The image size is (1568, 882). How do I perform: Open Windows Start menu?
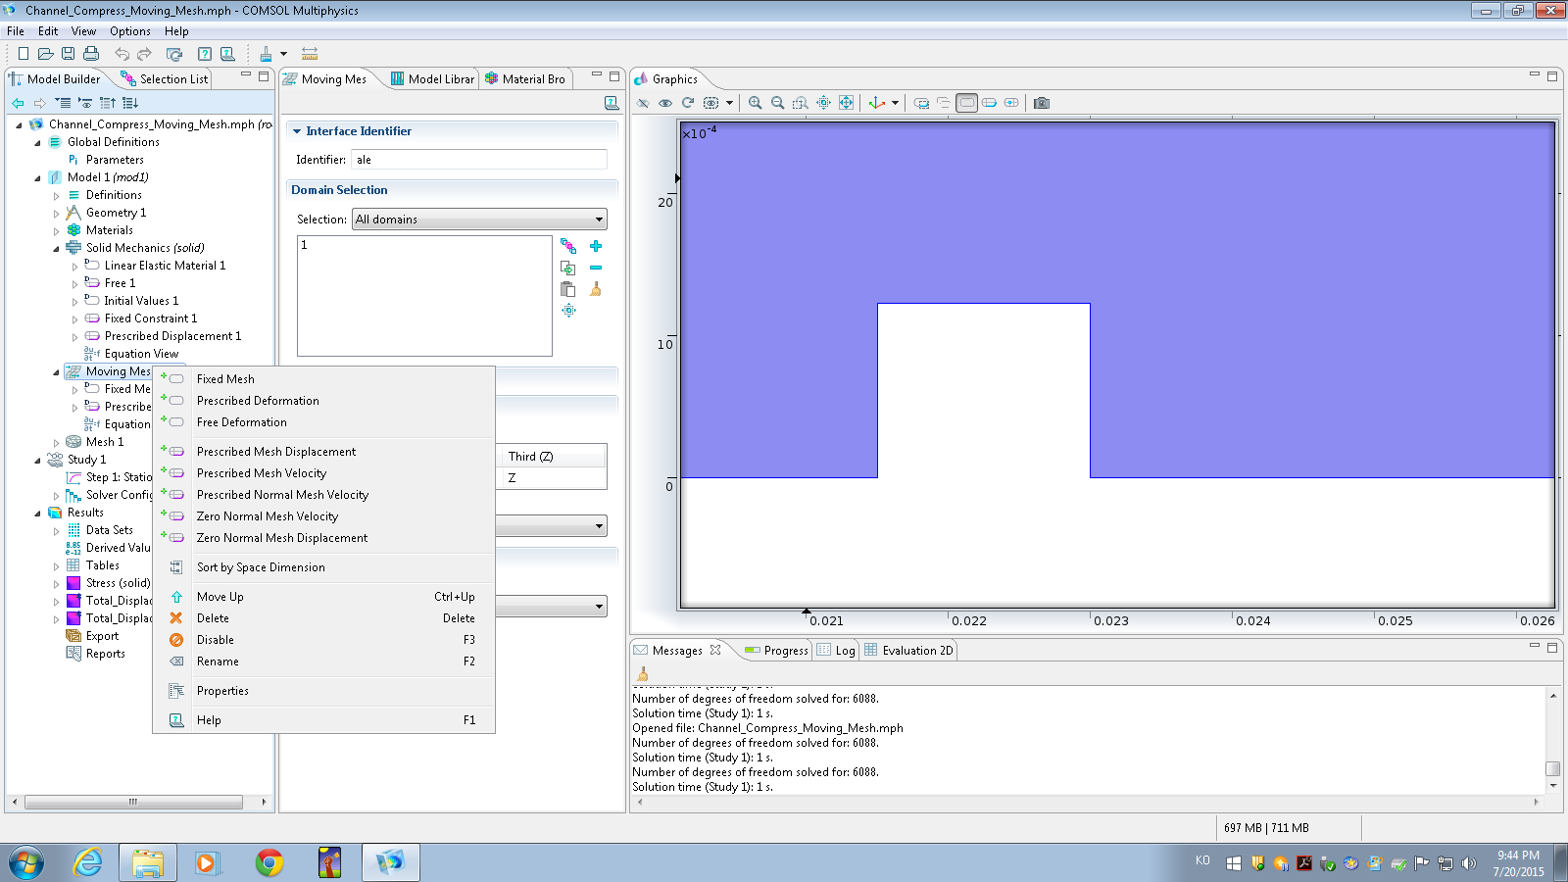point(26,862)
